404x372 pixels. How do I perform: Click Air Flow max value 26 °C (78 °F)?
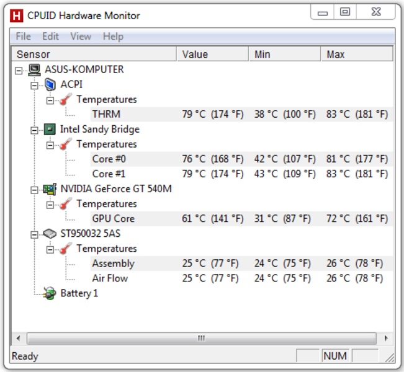354,278
